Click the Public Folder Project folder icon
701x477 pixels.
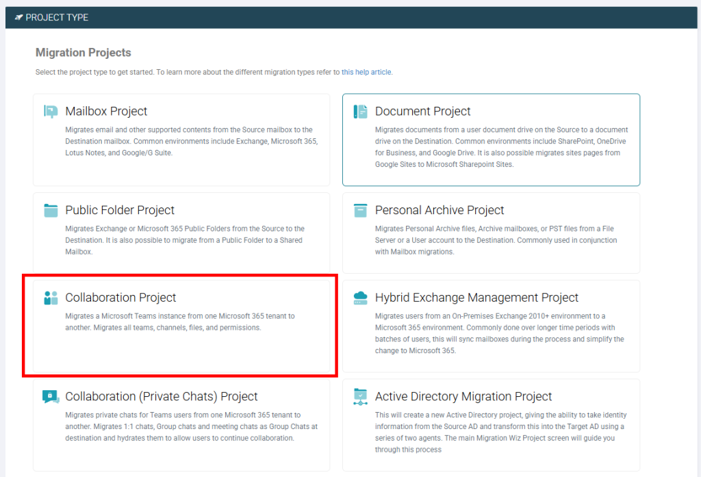[x=51, y=210]
